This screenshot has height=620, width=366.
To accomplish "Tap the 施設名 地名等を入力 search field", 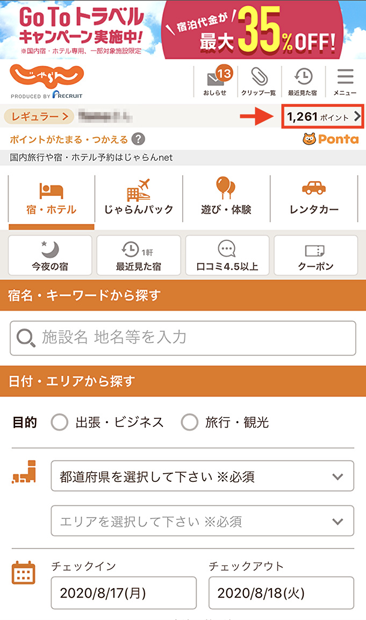I will pos(183,338).
